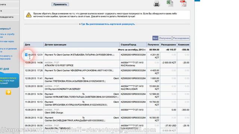Select the date 09.09.2013 11:32
The height and width of the screenshot is (134, 239).
click(x=34, y=118)
